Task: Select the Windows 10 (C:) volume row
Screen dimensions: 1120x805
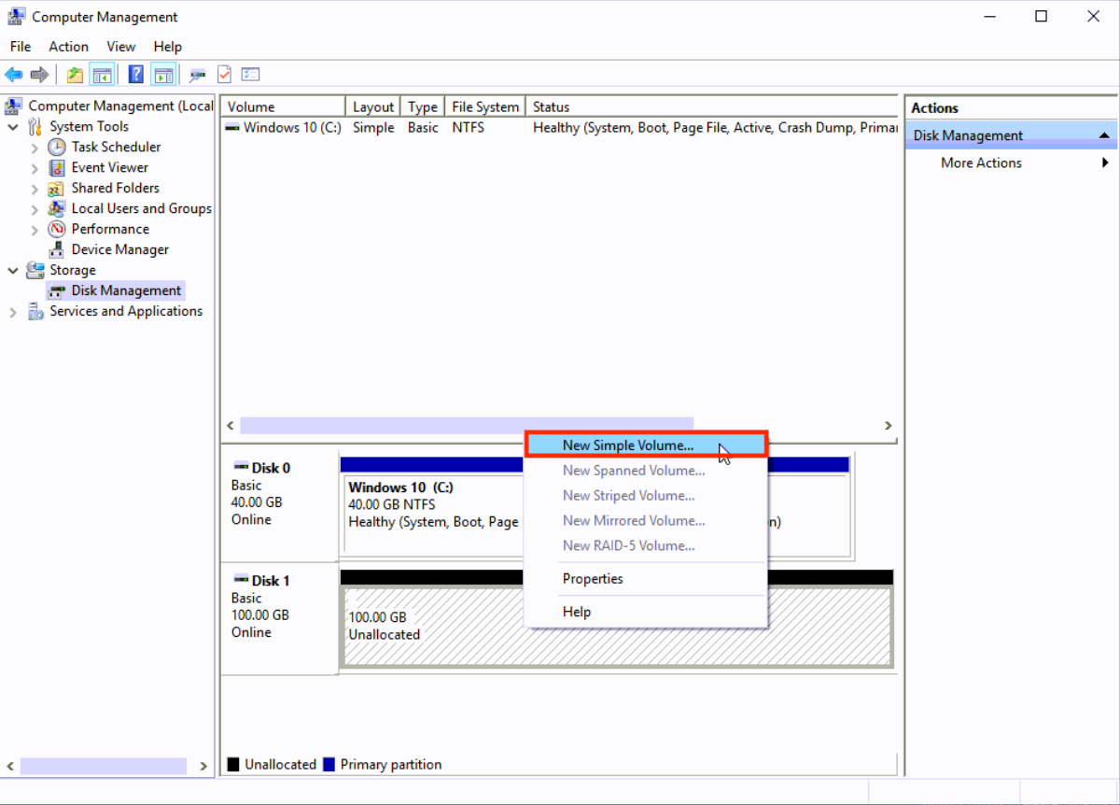Action: pos(559,128)
